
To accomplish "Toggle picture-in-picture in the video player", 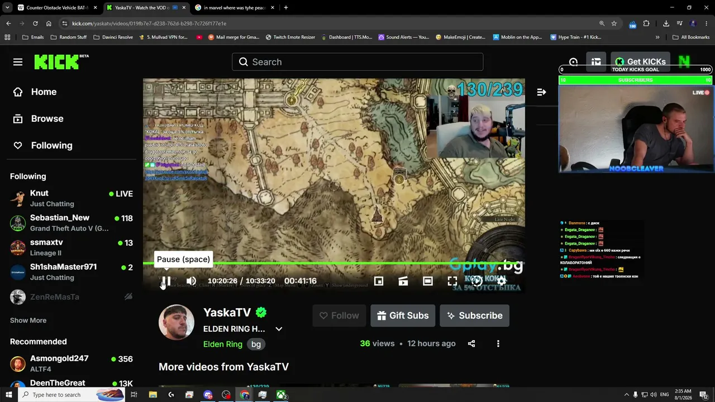I will [379, 281].
